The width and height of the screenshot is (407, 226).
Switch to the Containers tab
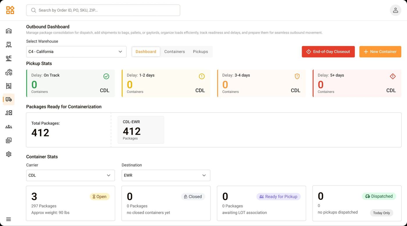[174, 52]
